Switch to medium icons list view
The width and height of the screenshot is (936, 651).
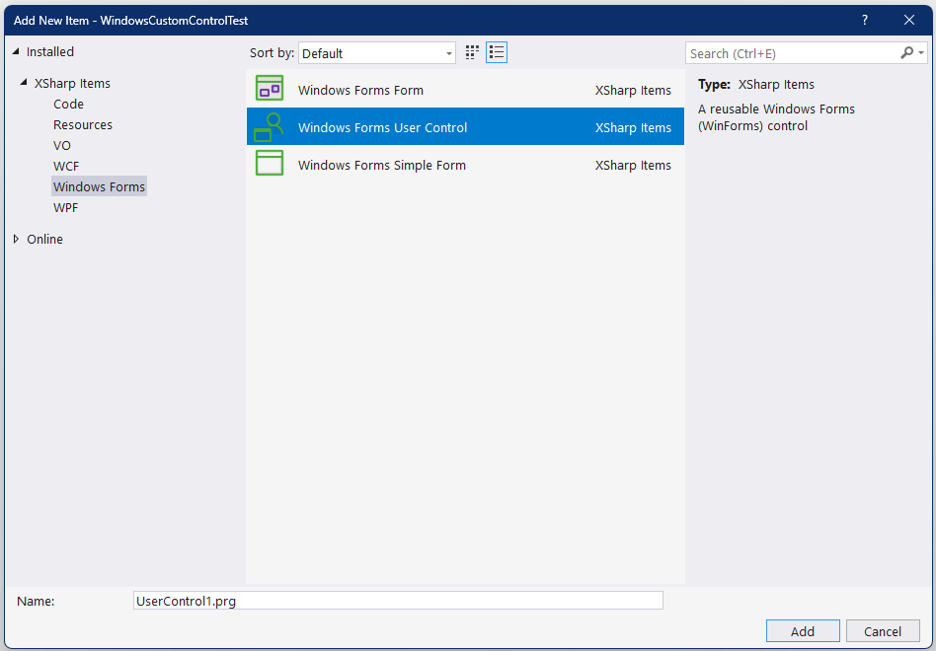coord(497,53)
